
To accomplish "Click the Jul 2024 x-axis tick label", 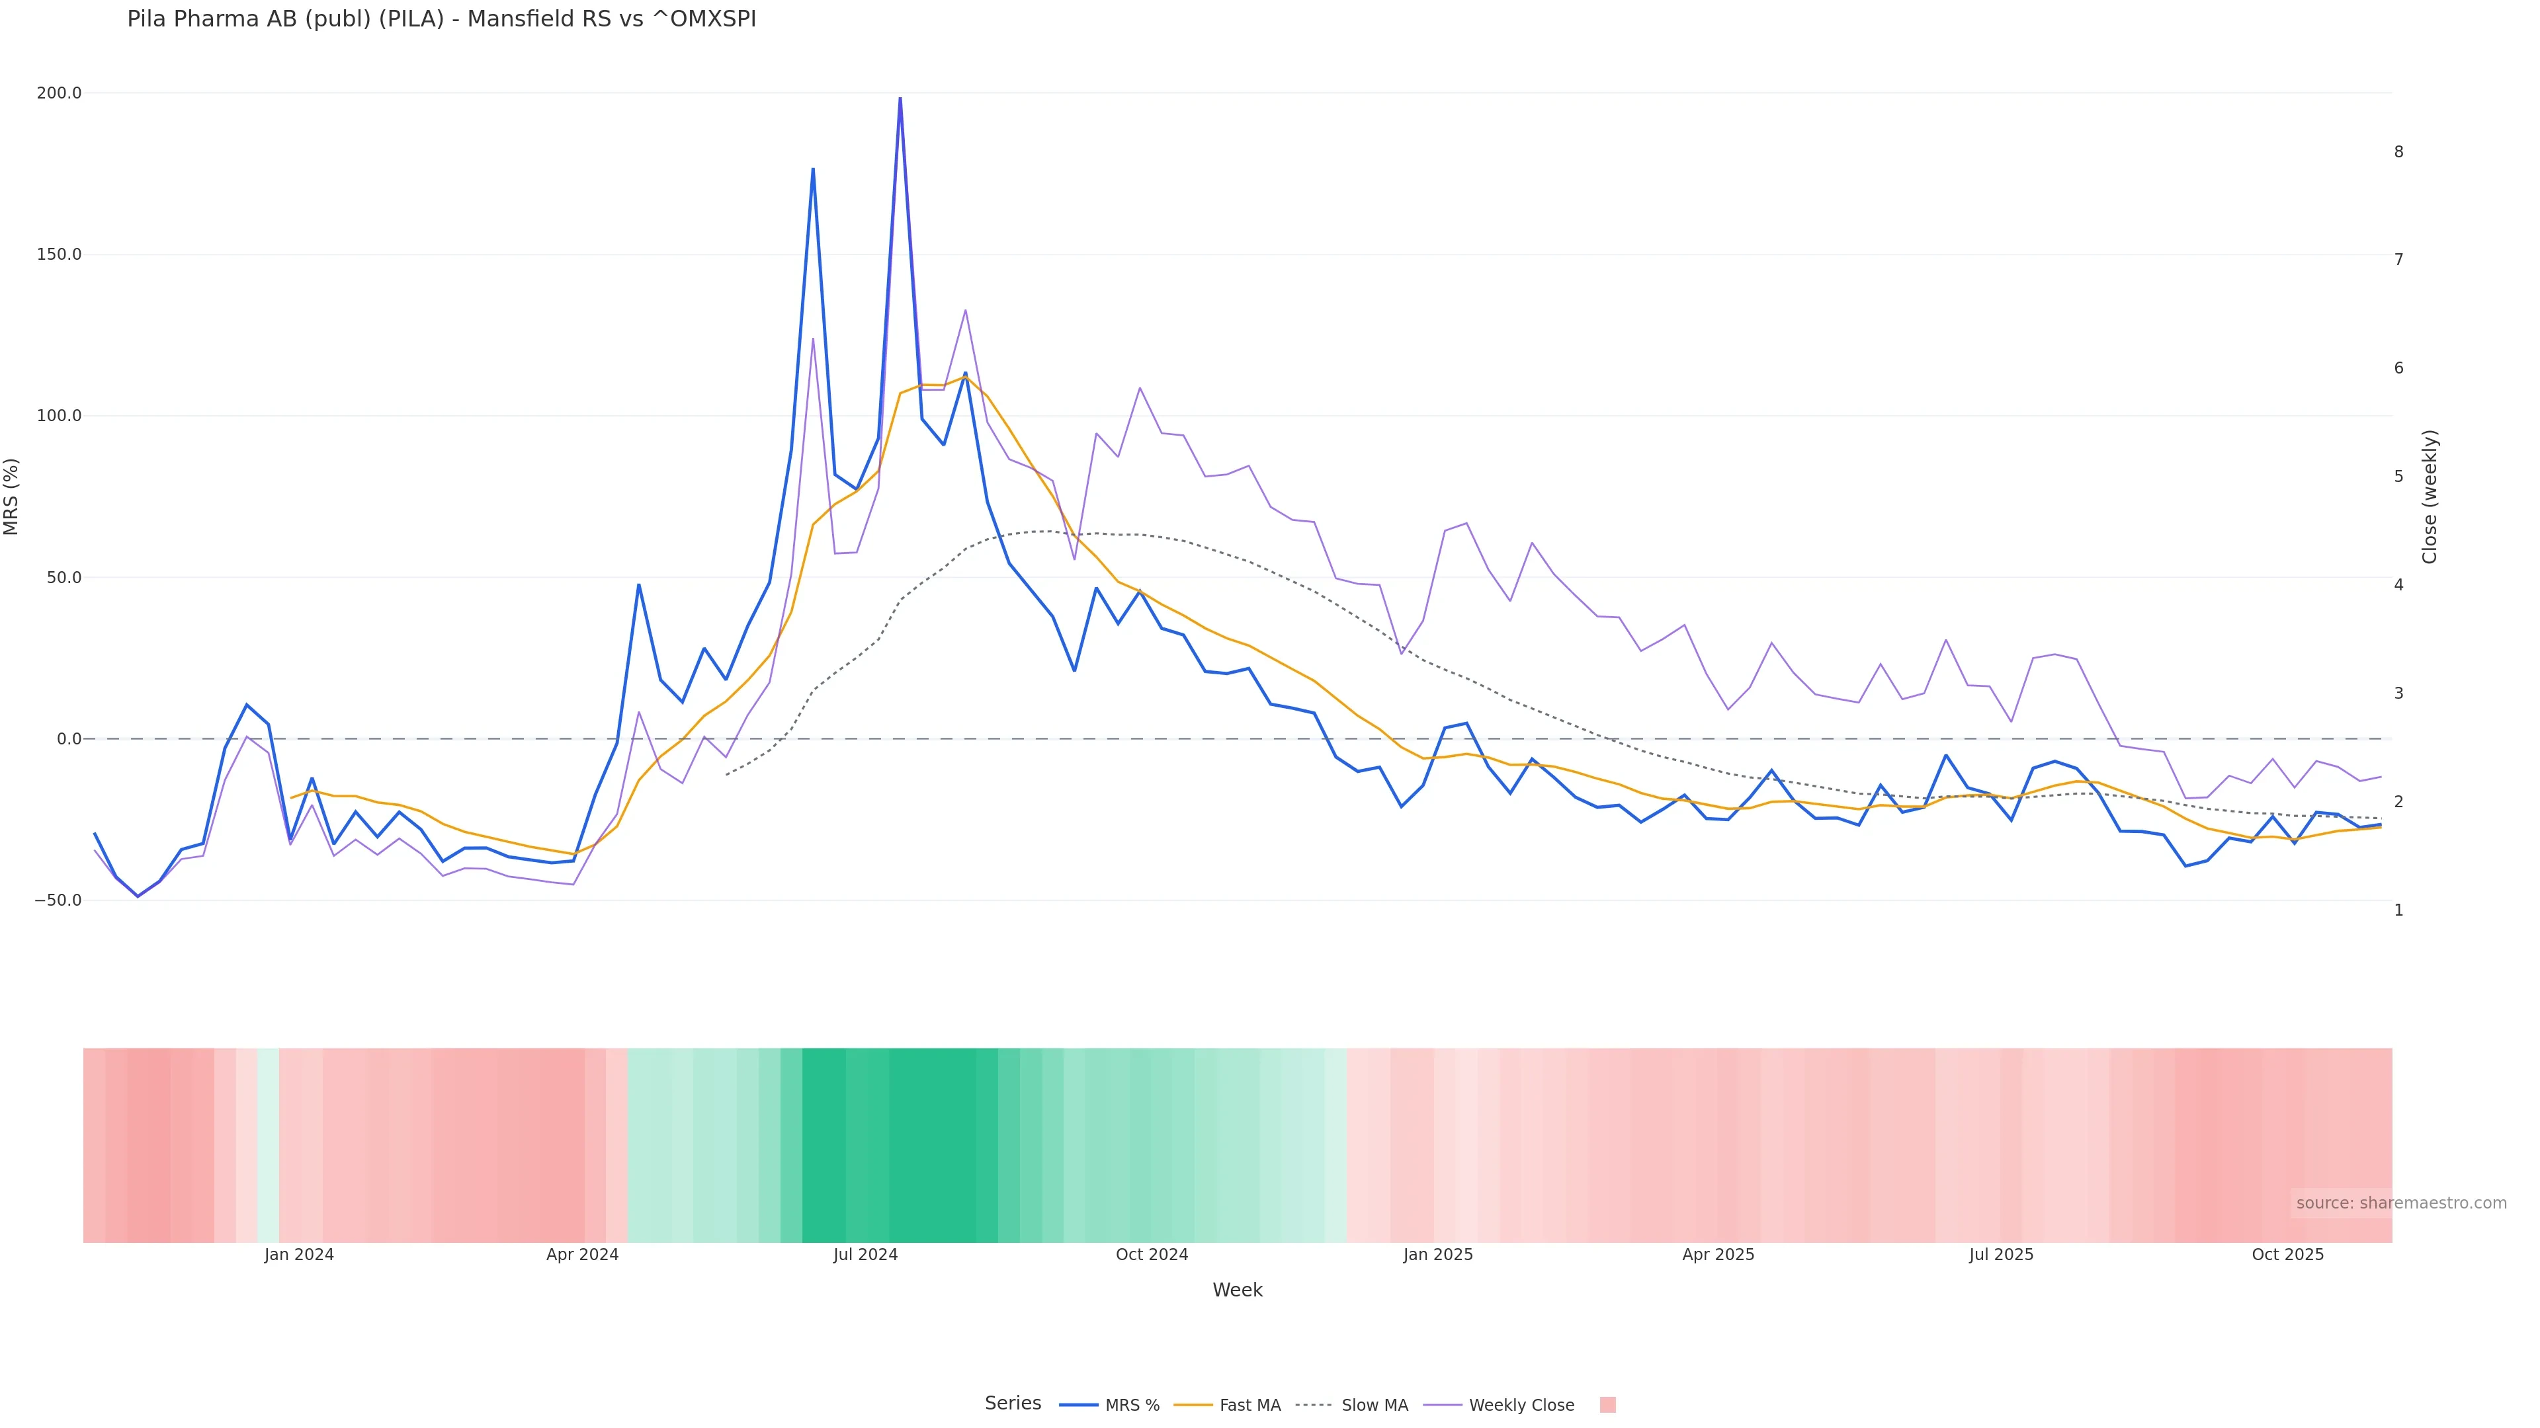I will 865,1255.
